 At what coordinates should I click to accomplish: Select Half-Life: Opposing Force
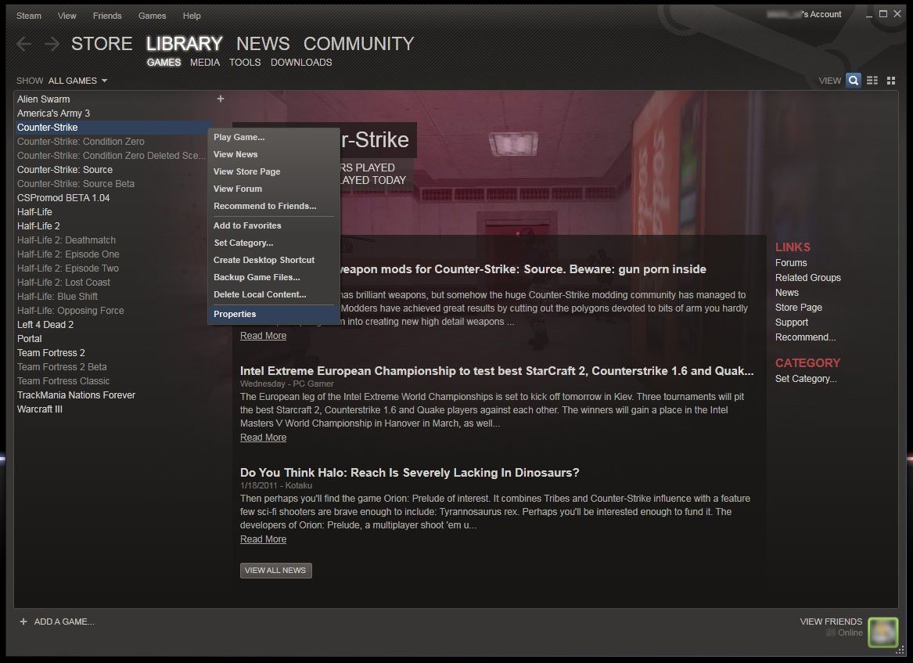(70, 311)
